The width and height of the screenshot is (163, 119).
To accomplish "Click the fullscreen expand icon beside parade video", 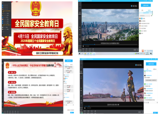I will 81,96.
